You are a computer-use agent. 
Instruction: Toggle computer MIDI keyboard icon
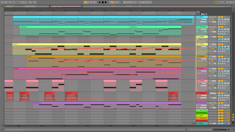pyautogui.click(x=217, y=2)
